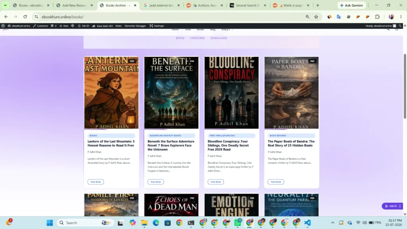Open Chrome's three-dot menu
The width and height of the screenshot is (407, 229).
click(x=401, y=17)
